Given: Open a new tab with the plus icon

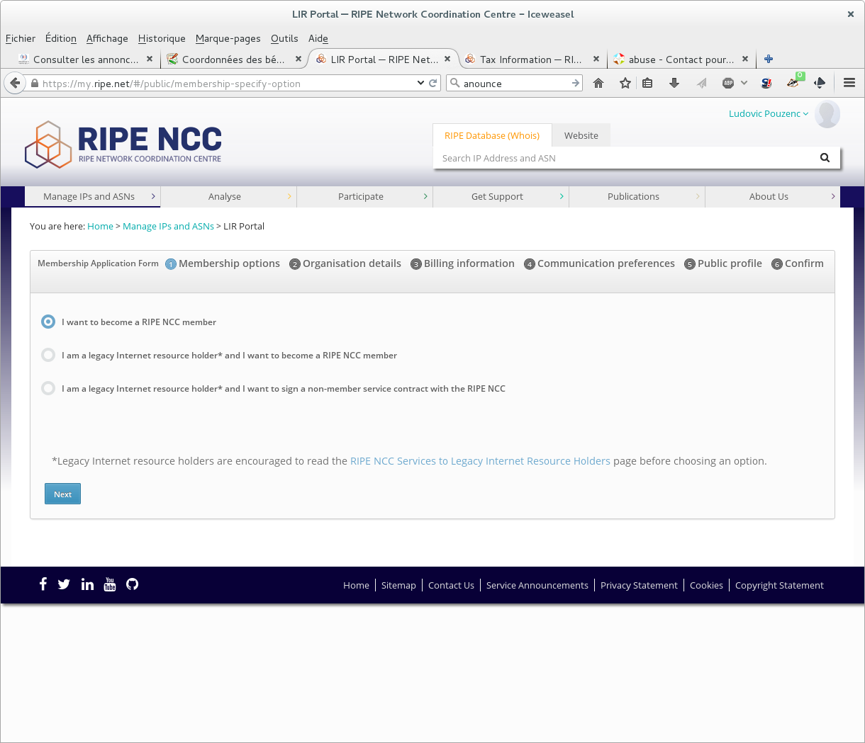Looking at the screenshot, I should coord(769,59).
